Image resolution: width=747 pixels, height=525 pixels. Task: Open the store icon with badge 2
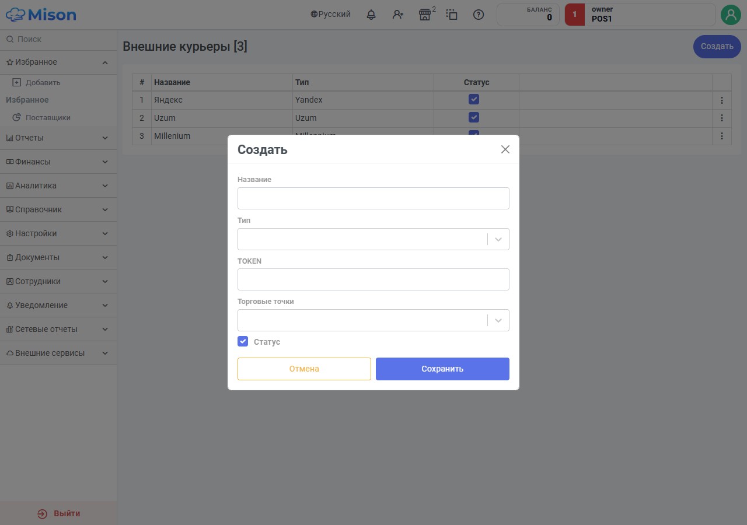click(425, 15)
